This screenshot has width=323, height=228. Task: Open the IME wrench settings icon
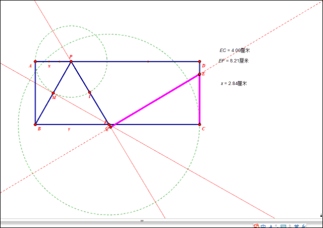click(x=303, y=226)
